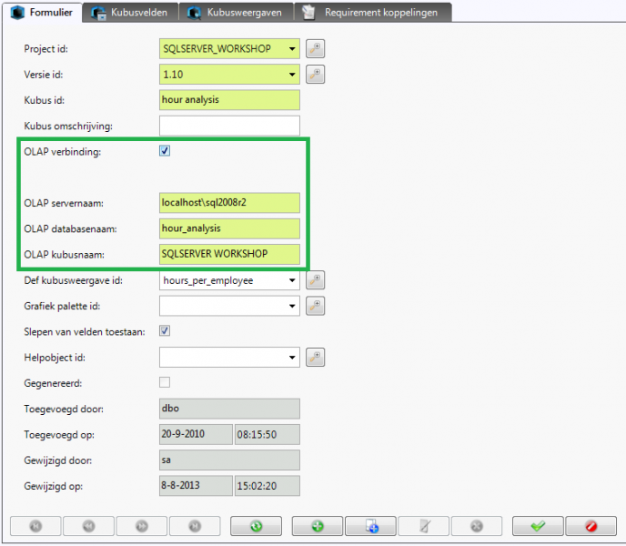Save with the green checkmark button
The width and height of the screenshot is (626, 546).
(x=538, y=526)
